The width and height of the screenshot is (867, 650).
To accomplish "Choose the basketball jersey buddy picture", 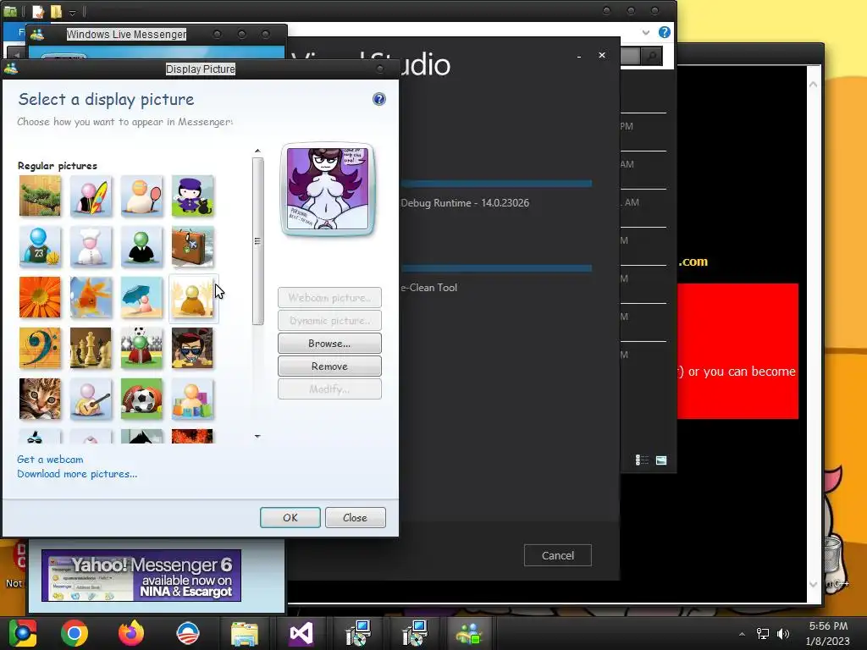I will pos(40,246).
